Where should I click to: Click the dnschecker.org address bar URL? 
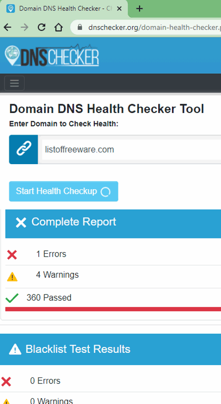click(155, 28)
